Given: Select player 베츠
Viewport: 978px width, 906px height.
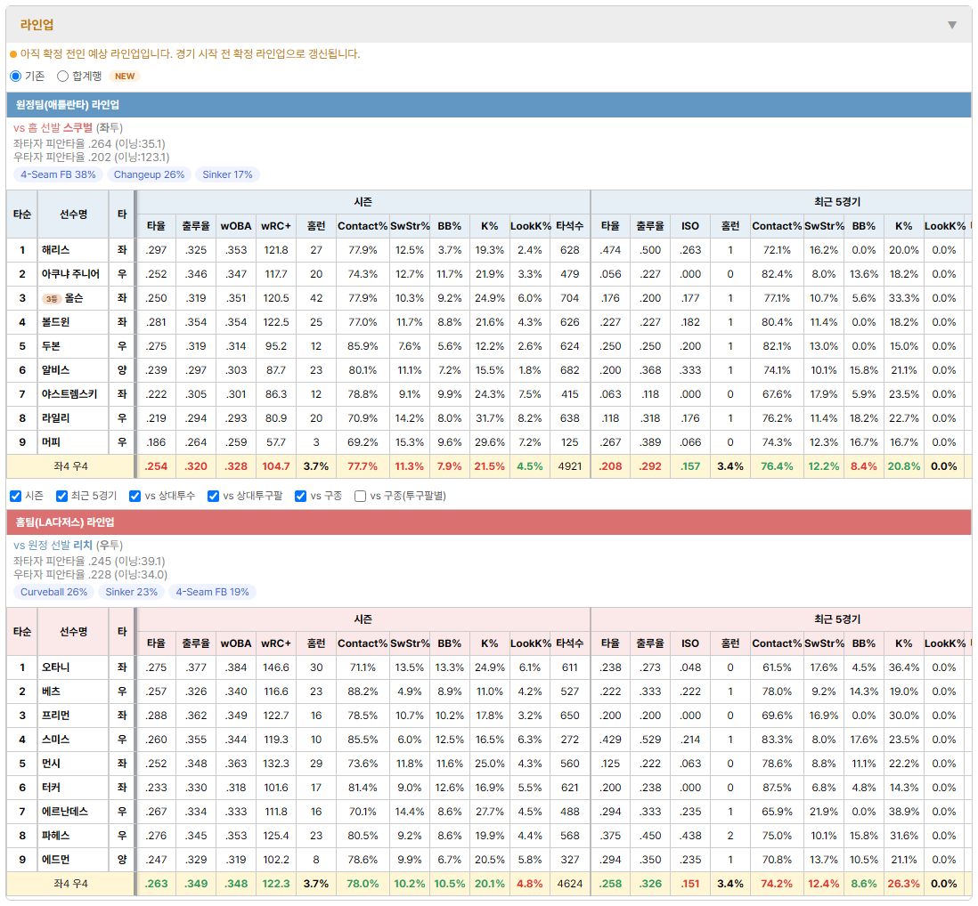Looking at the screenshot, I should coord(51,692).
